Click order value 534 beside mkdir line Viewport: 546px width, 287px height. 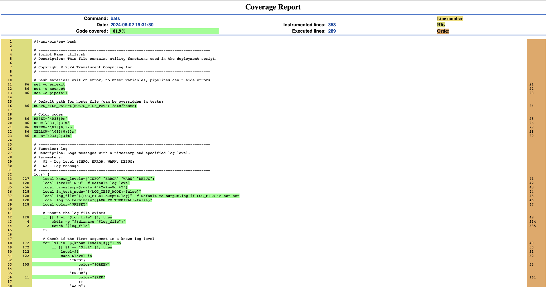[x=533, y=222]
